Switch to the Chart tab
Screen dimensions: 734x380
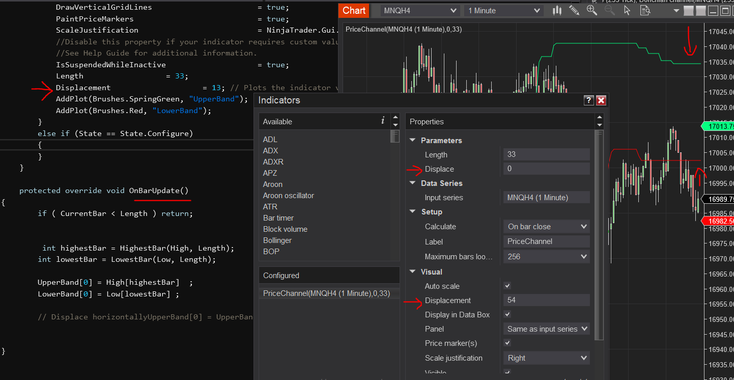[x=354, y=11]
